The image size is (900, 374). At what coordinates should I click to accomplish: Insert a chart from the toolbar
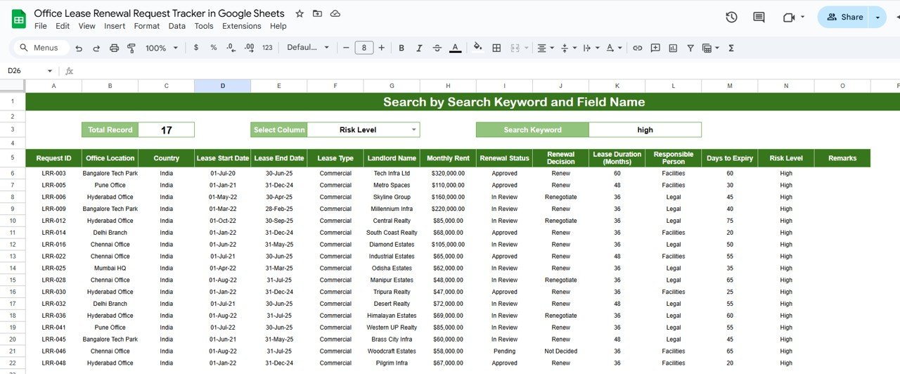673,48
